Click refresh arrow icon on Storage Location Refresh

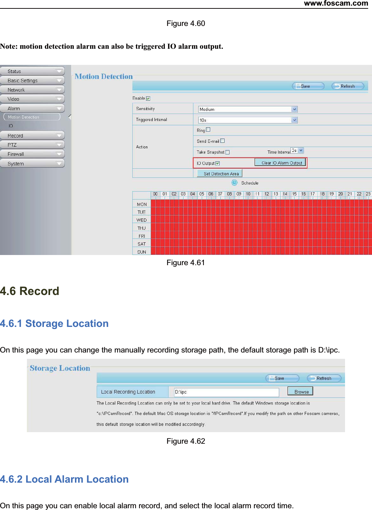coord(312,378)
